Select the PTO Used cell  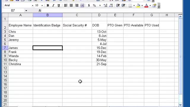point(152,25)
